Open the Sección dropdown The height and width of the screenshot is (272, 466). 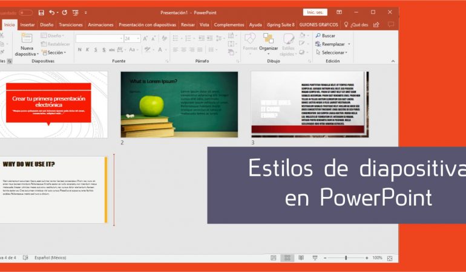(x=54, y=53)
